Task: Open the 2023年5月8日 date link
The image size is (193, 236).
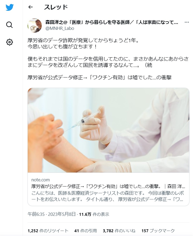Action: tap(62, 214)
